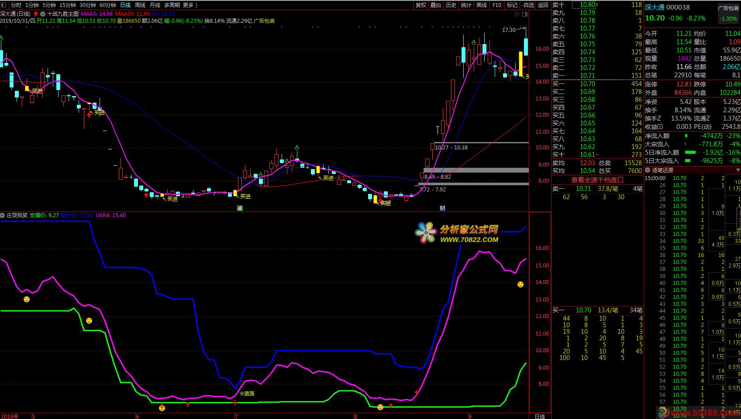741x419 pixels.
Task: Click the sad face icon on the green line near 12.00
Action: click(89, 321)
